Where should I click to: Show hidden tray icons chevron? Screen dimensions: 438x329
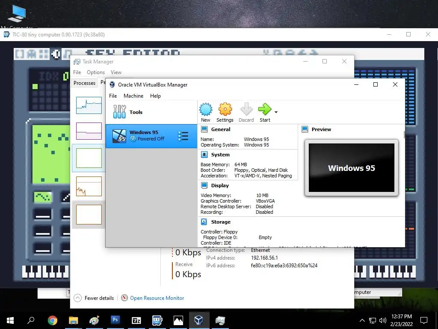[x=362, y=320]
